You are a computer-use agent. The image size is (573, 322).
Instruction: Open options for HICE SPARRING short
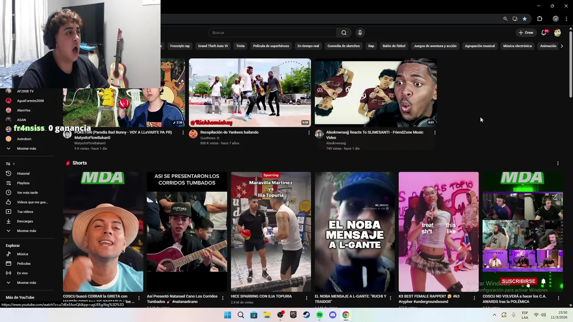click(x=307, y=298)
